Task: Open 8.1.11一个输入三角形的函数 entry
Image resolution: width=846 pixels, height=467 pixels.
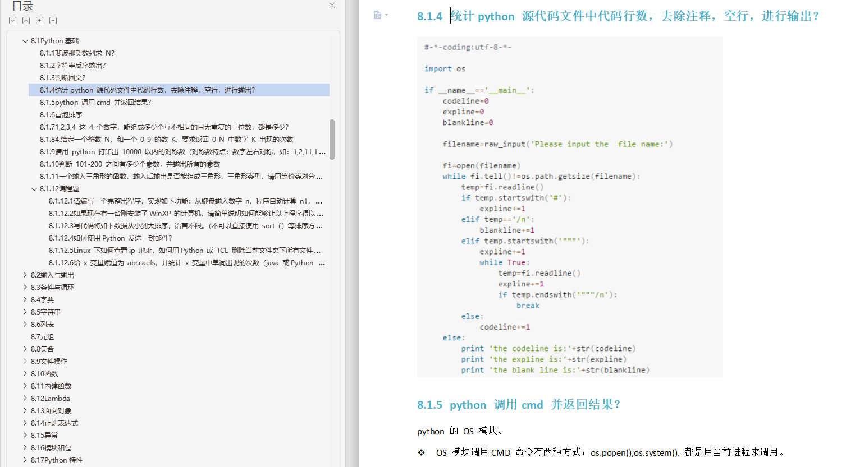Action: click(x=181, y=177)
